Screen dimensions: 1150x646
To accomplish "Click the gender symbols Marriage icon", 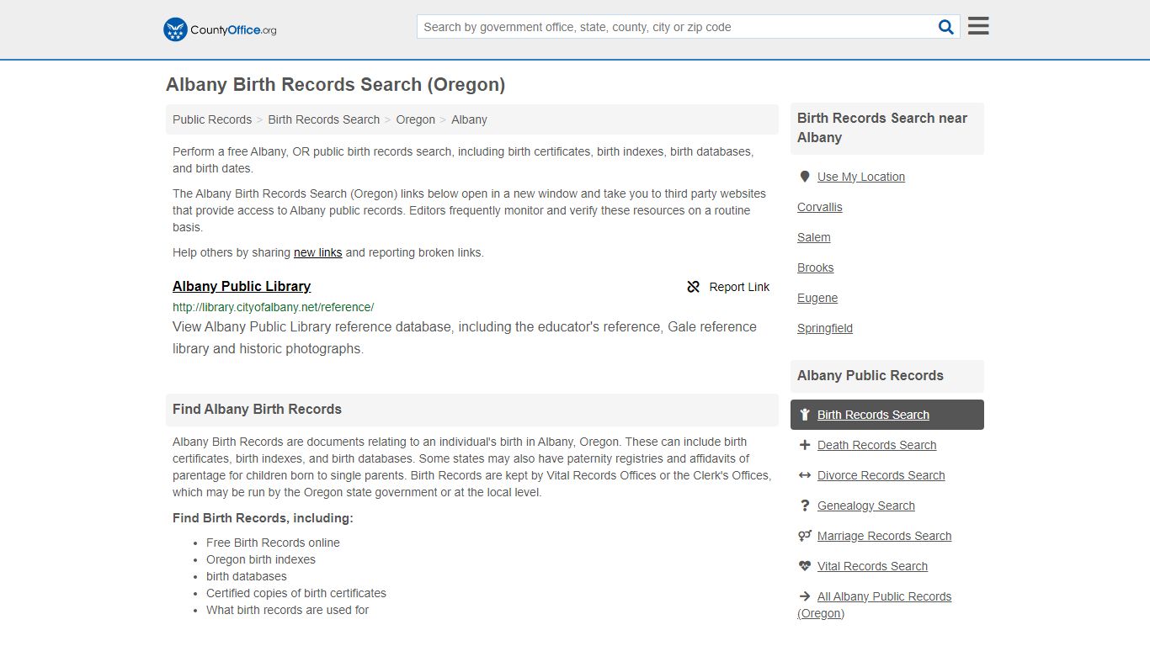I will tap(805, 536).
